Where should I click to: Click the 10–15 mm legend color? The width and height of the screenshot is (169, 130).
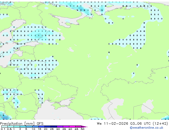pyautogui.click(x=35, y=127)
